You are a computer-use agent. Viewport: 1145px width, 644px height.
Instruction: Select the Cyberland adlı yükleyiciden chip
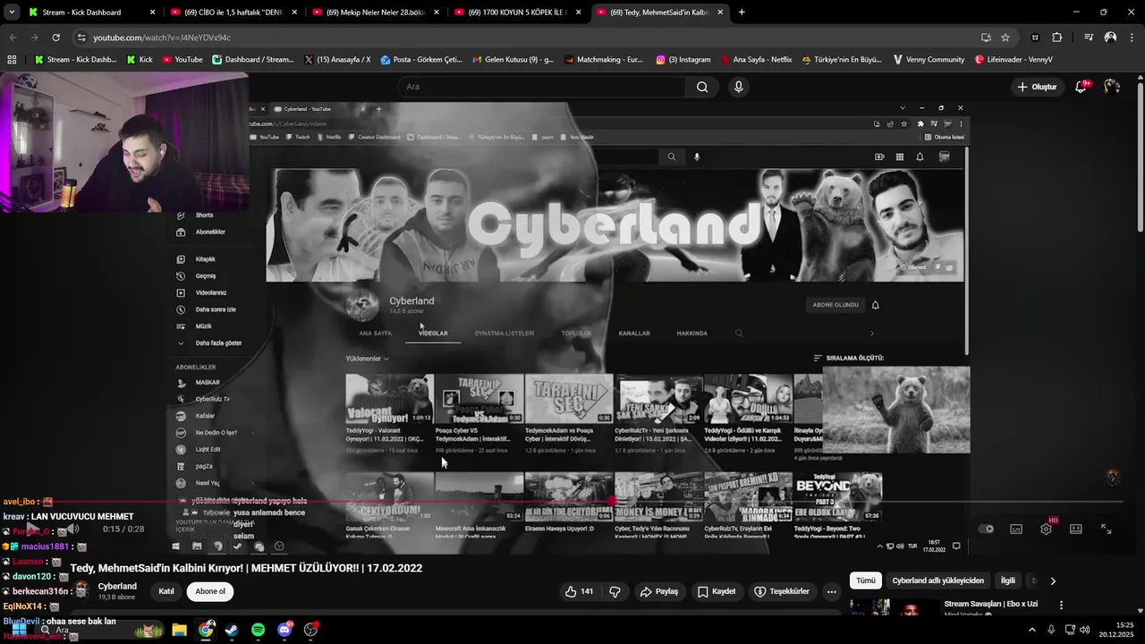(x=937, y=580)
